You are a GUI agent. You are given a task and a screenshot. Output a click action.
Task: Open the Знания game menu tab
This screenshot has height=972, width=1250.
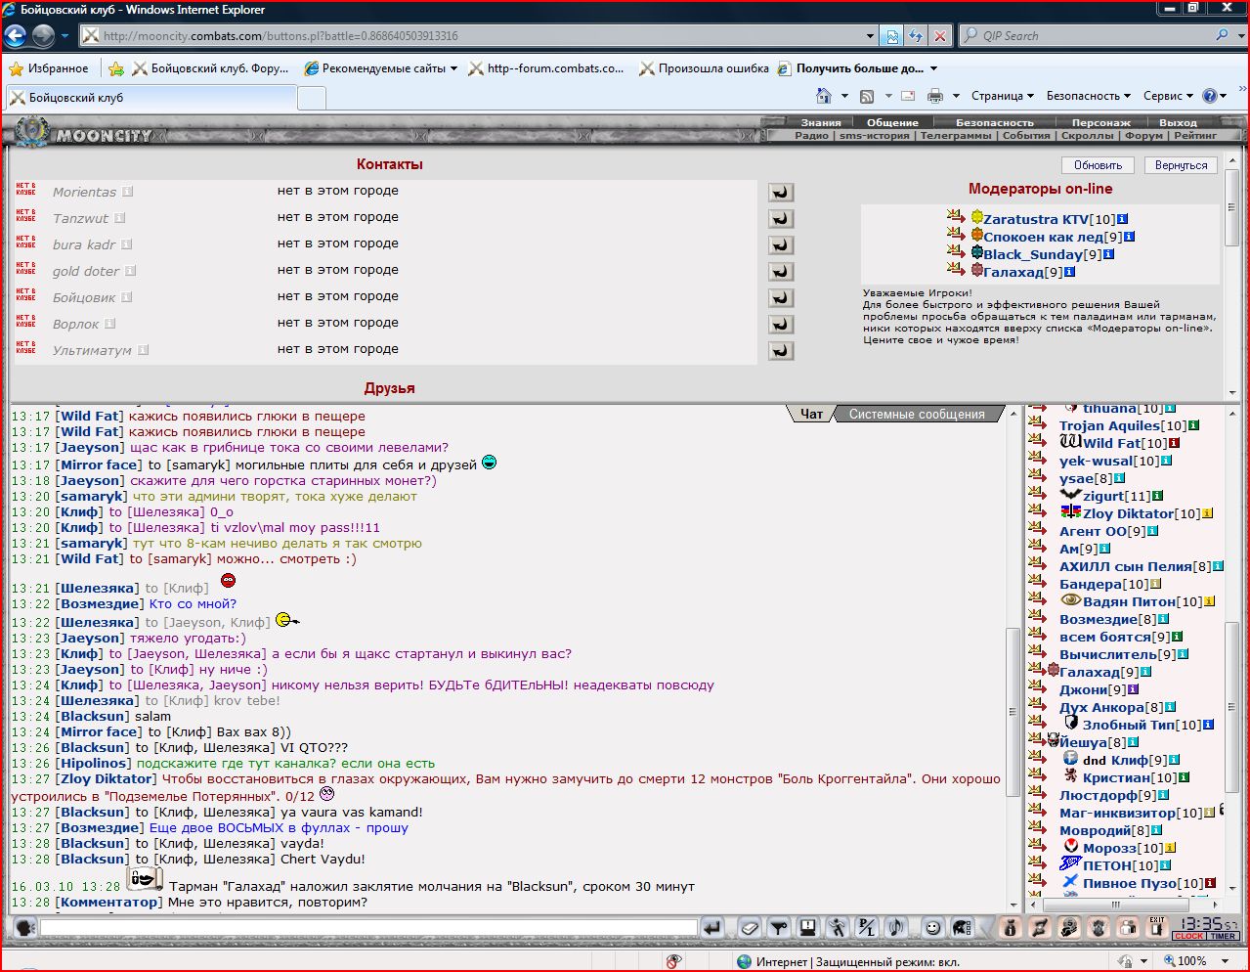click(x=821, y=122)
